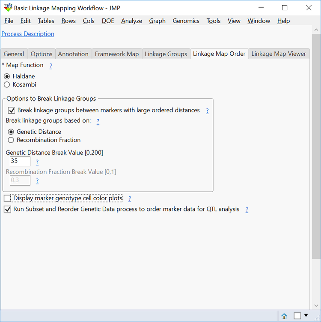Screen dimensions: 321x322
Task: Click the scrollbar up arrow
Action: point(316,30)
